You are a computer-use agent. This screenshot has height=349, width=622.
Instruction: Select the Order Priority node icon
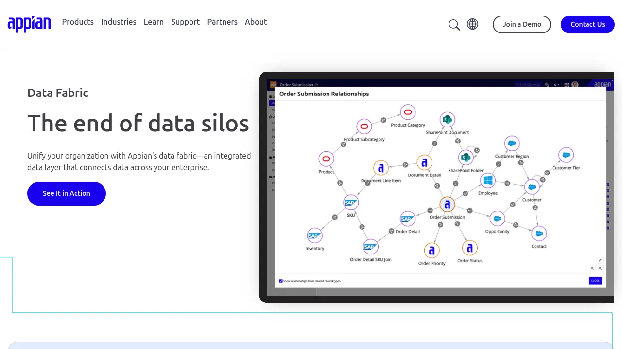coord(432,251)
